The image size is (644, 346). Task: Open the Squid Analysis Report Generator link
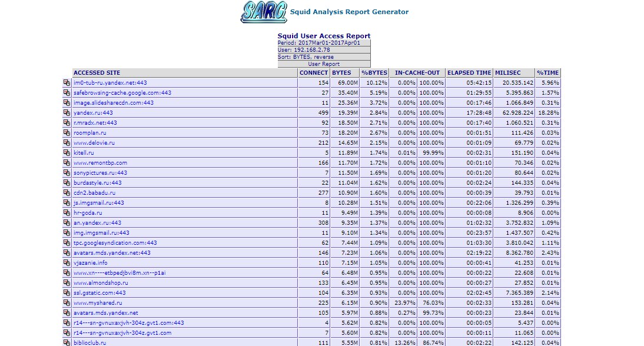(x=349, y=12)
